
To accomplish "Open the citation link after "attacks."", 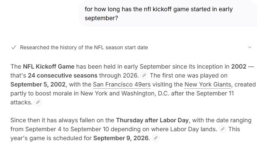I will pyautogui.click(x=38, y=102).
